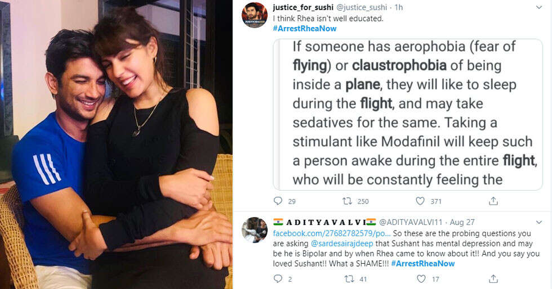Viewport: 552px width, 289px height.
Task: Retweet the justice_for_sushi tweet
Action: (348, 201)
